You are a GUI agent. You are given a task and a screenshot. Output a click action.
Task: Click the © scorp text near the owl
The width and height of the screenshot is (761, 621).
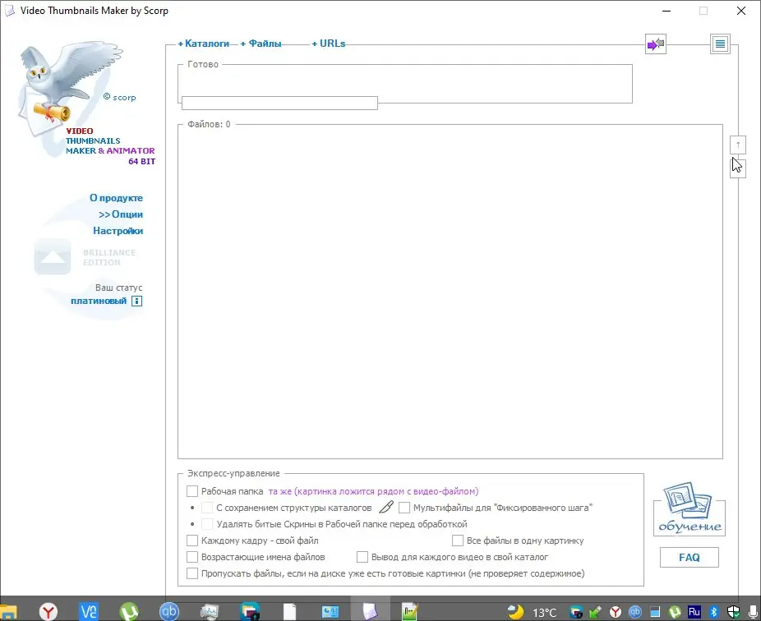119,97
